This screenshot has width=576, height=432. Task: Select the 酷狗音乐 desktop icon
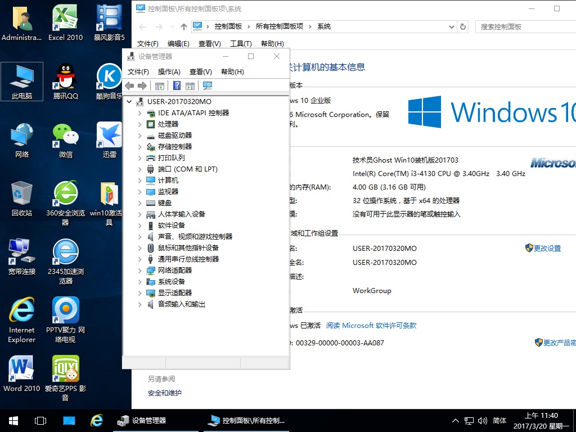(x=109, y=82)
